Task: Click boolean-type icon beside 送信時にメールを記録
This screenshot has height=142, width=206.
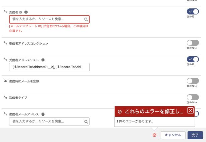Action: coord(5,81)
